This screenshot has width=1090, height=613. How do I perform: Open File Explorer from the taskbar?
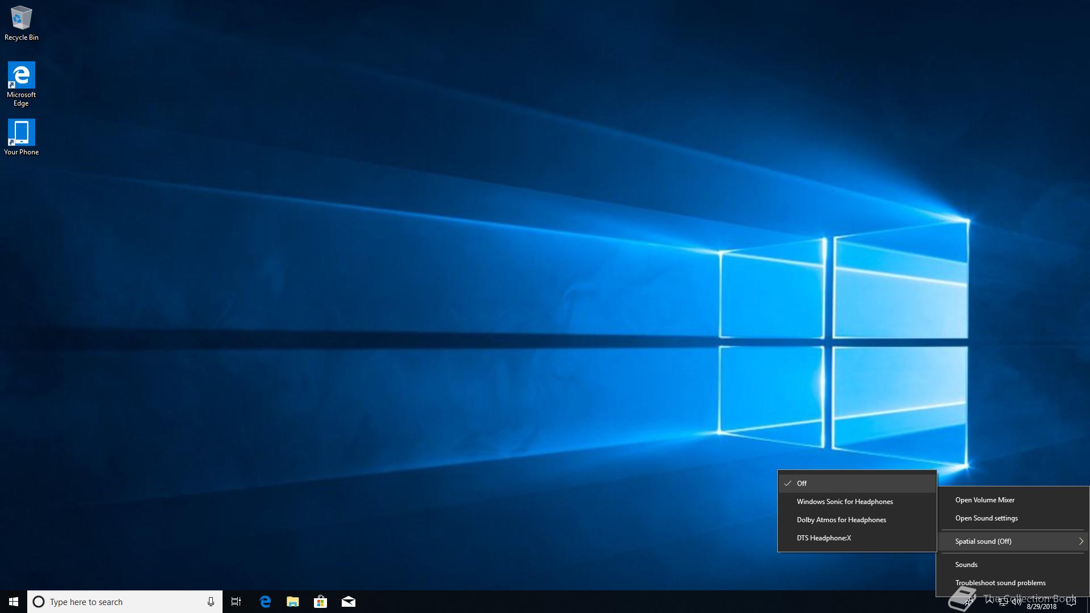pos(293,602)
